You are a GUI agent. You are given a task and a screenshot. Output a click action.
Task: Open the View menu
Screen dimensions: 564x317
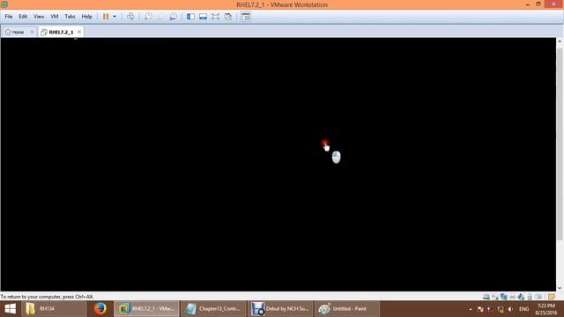pyautogui.click(x=39, y=17)
